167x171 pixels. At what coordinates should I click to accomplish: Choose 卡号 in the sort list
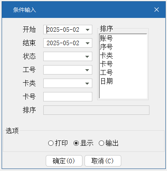(x=106, y=64)
